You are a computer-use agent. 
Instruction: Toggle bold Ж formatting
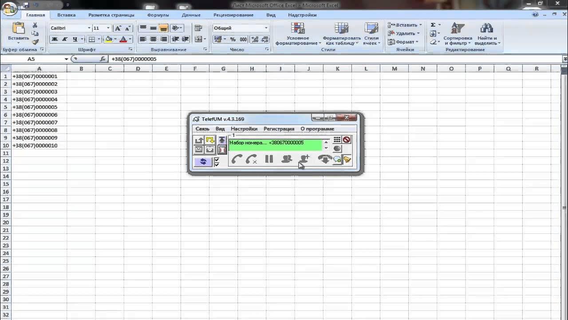tap(55, 40)
